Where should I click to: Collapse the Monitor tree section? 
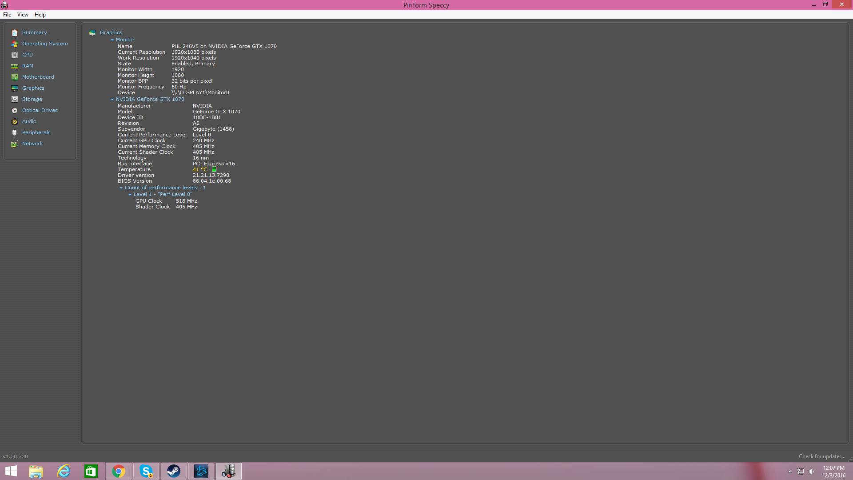tap(112, 40)
